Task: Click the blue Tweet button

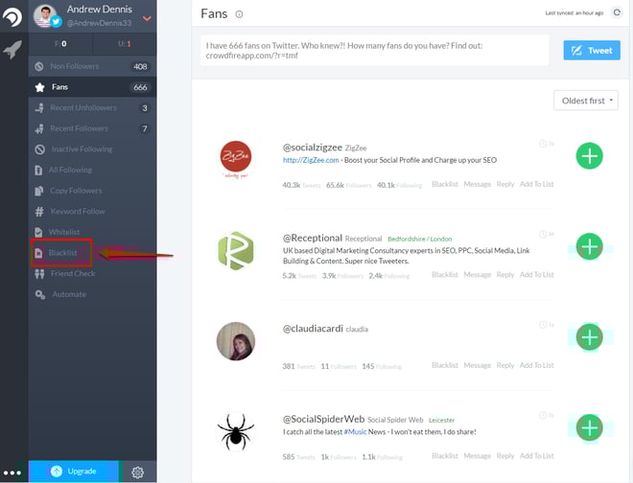Action: click(x=592, y=51)
